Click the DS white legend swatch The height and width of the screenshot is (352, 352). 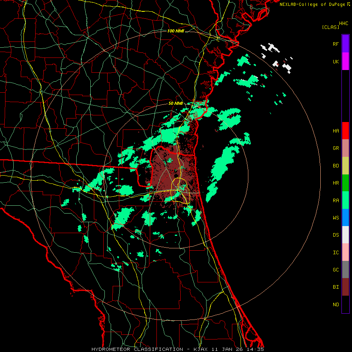pyautogui.click(x=345, y=235)
